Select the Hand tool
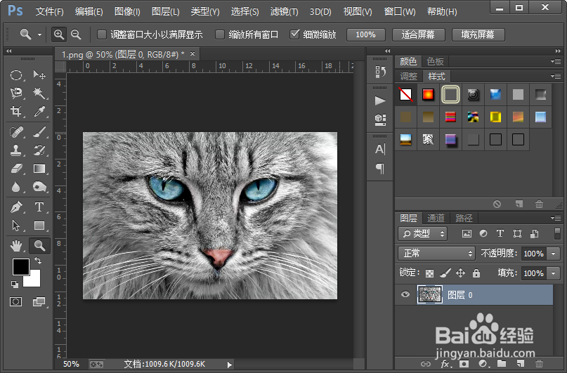 (16, 246)
